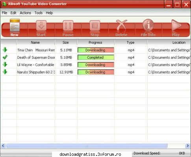Click the Stop toolbar icon
191x157 pixels.
pos(95,26)
